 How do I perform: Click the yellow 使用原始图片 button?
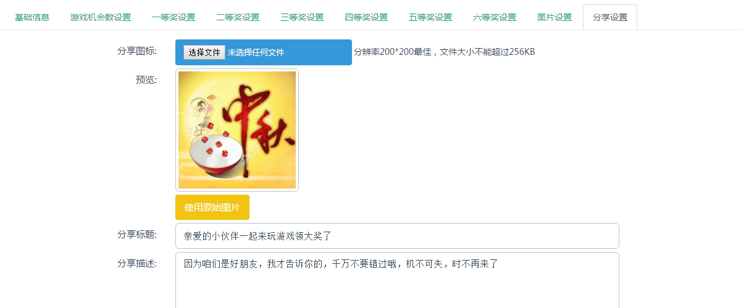coord(212,207)
